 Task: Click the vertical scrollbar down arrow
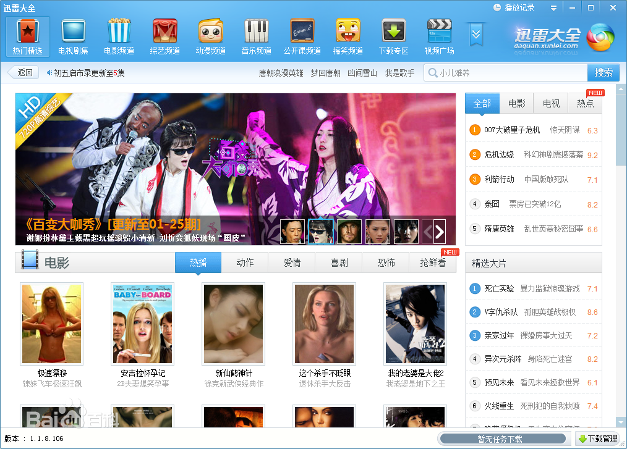click(621, 422)
